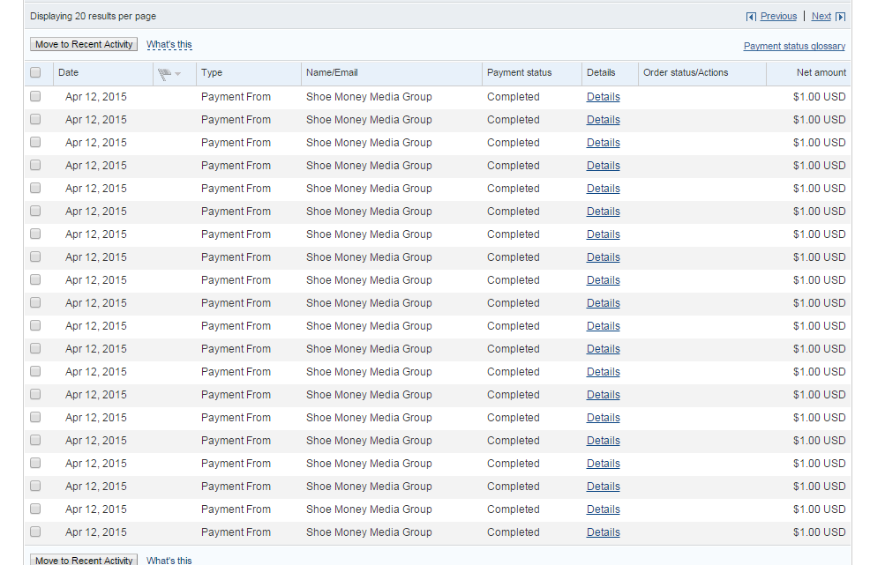The height and width of the screenshot is (565, 870).
Task: Tick the select-all checkbox in the table header
Action: tap(35, 73)
